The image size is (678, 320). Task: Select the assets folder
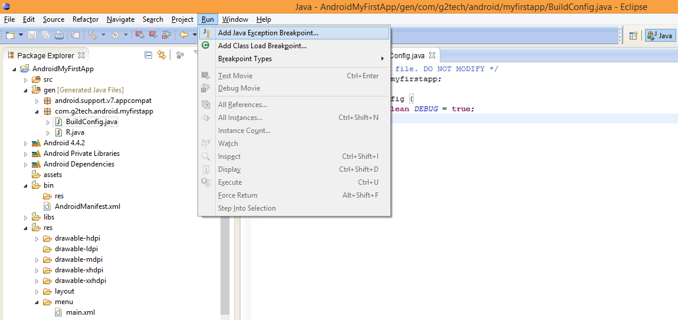click(x=52, y=175)
